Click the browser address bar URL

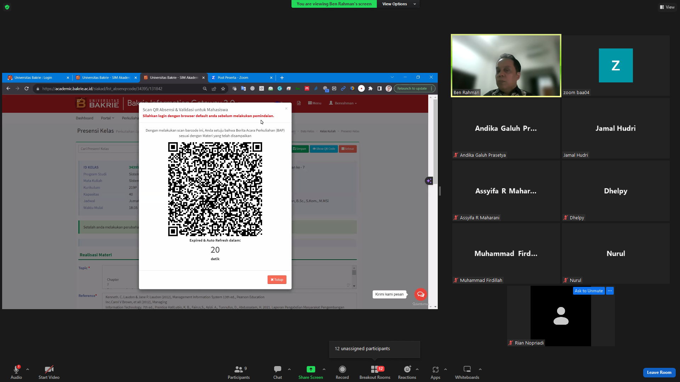(x=102, y=89)
